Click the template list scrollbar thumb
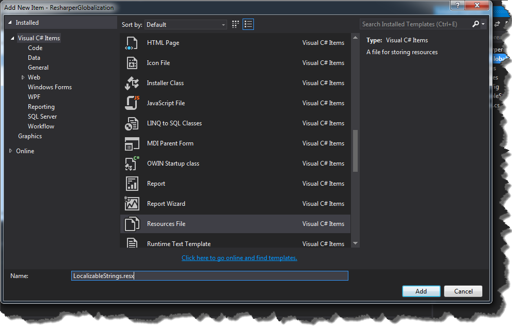Image resolution: width=512 pixels, height=326 pixels. [x=355, y=151]
